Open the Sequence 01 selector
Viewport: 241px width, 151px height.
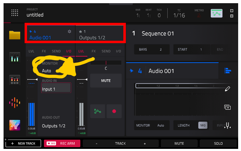pyautogui.click(x=158, y=34)
